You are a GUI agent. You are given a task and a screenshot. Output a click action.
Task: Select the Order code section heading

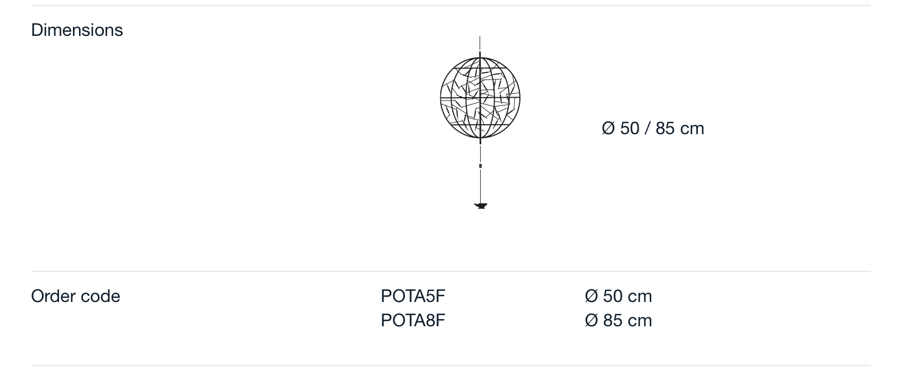click(x=75, y=296)
